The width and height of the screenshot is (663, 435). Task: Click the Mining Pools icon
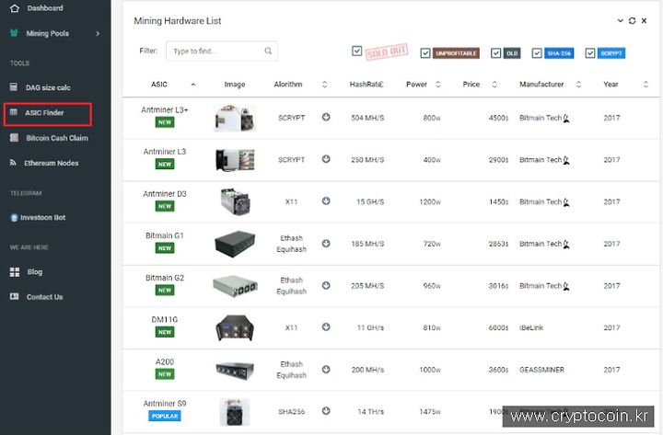click(x=14, y=33)
